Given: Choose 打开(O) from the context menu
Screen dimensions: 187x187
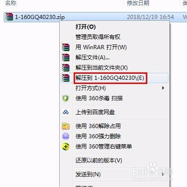Looking at the screenshot, I should [x=85, y=27].
